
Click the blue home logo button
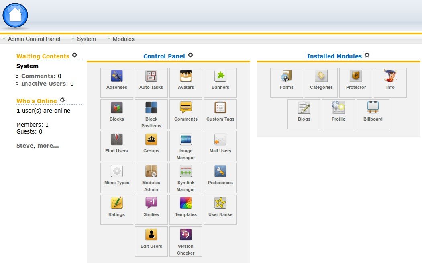pos(15,15)
